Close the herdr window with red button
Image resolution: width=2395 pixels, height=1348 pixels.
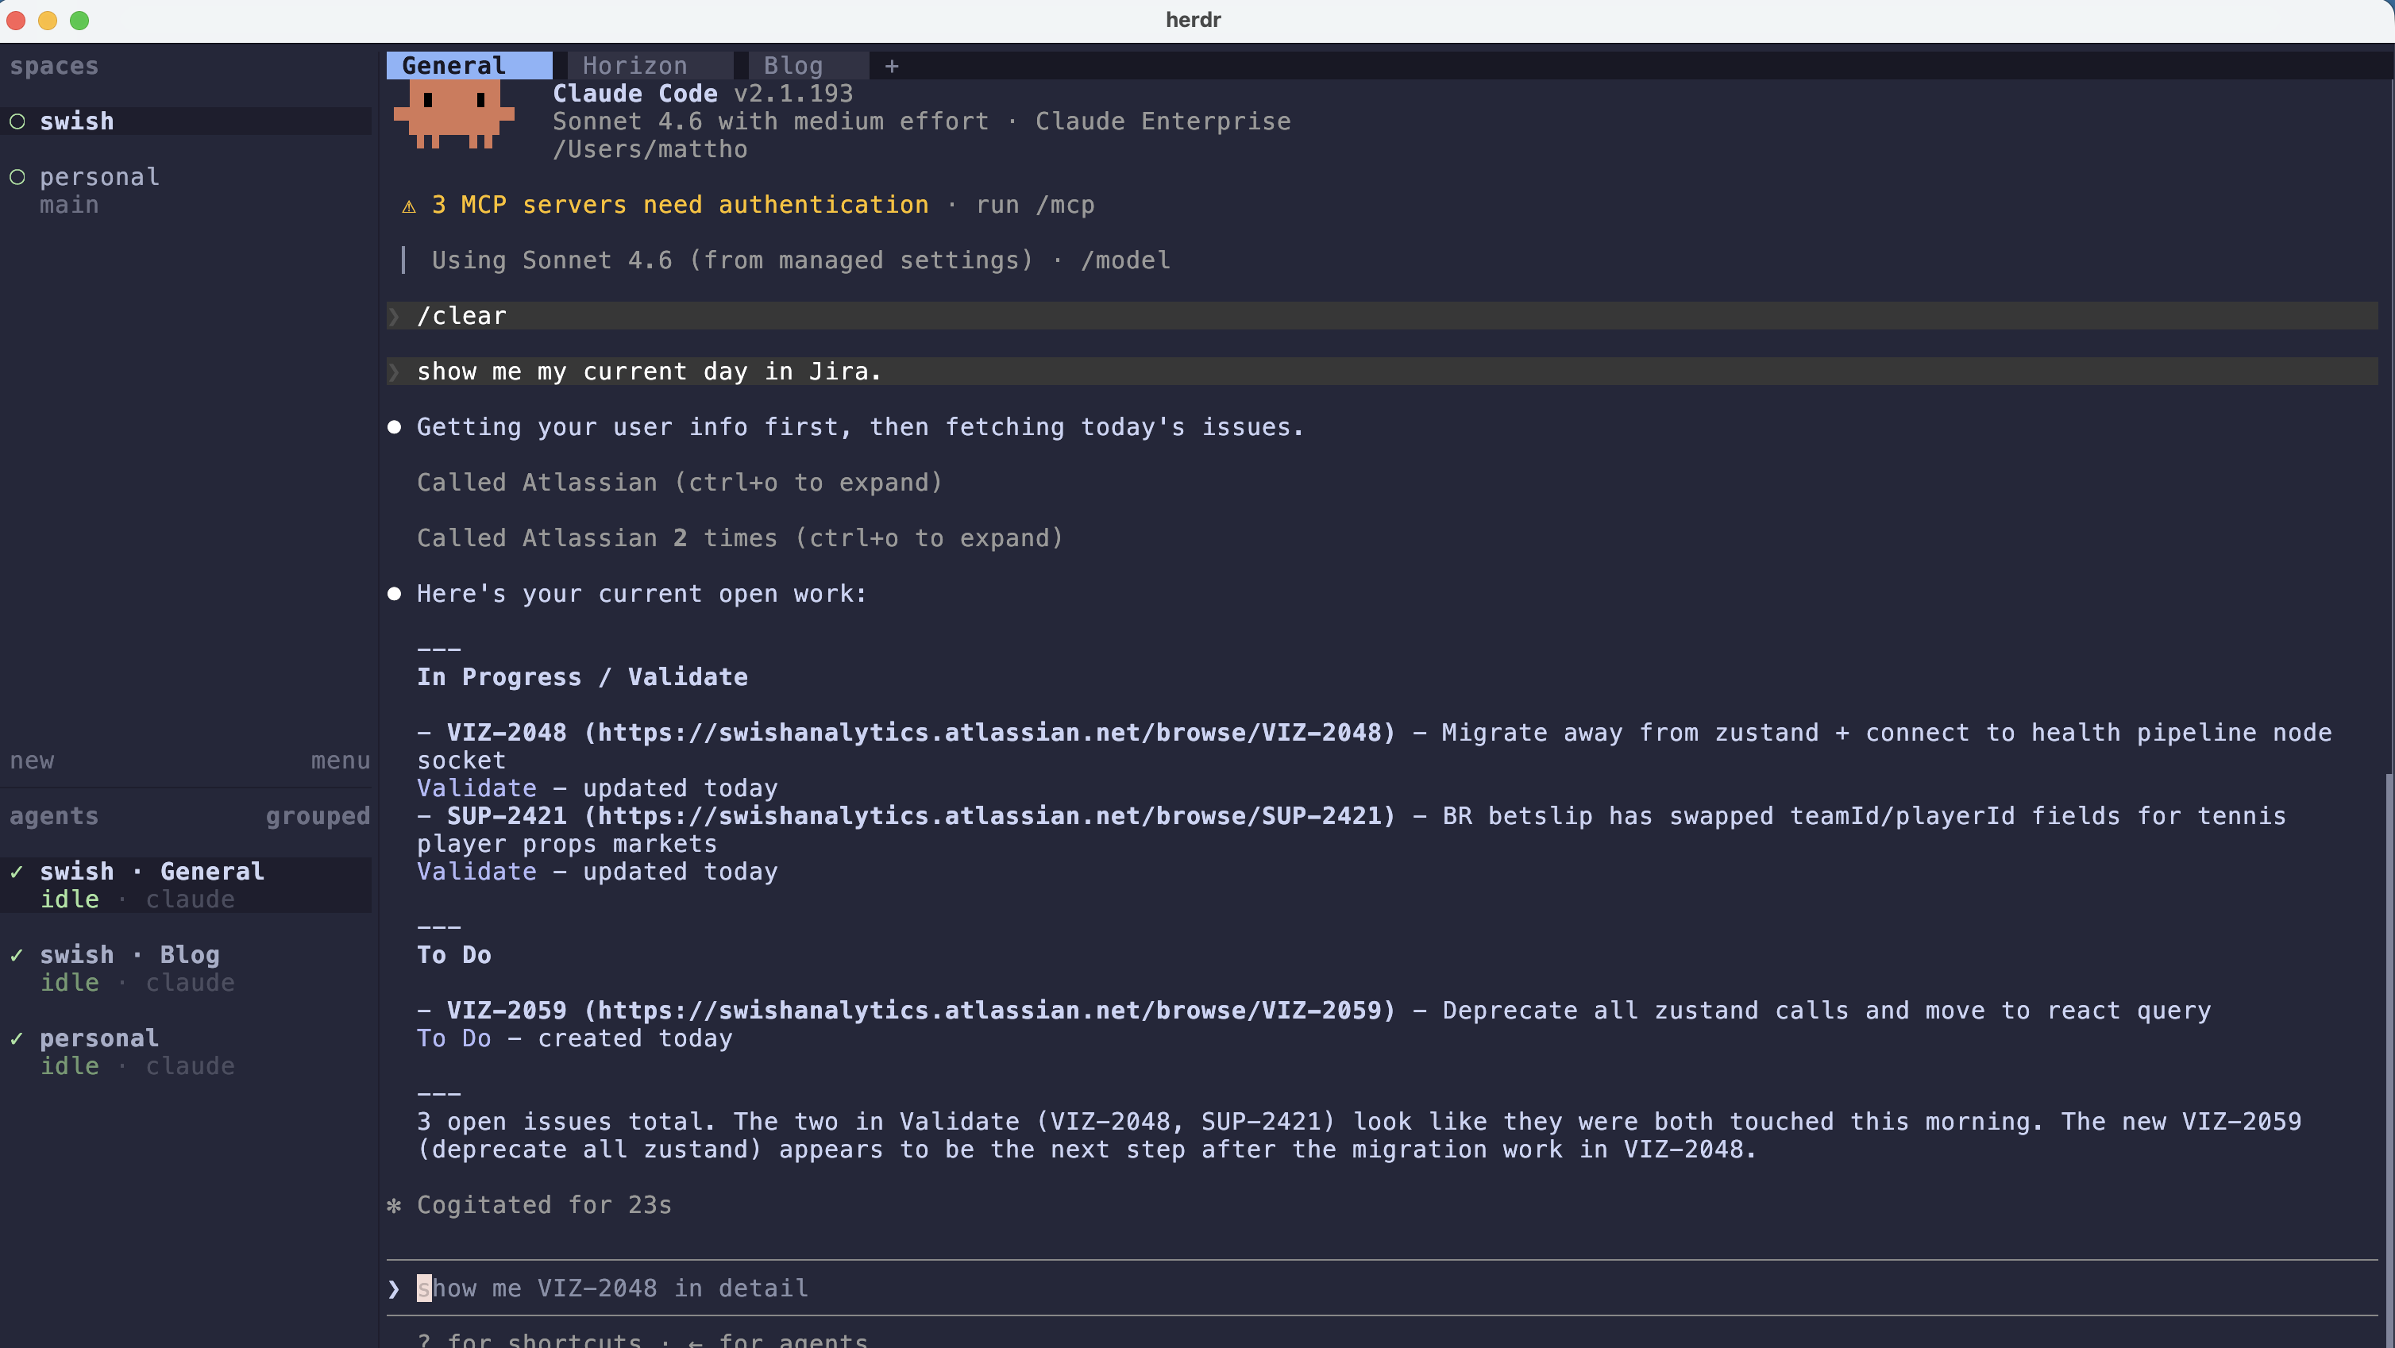(16, 21)
